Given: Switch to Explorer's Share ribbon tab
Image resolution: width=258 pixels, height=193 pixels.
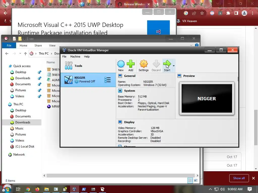Looking at the screenshot, I should pyautogui.click(x=38, y=45).
